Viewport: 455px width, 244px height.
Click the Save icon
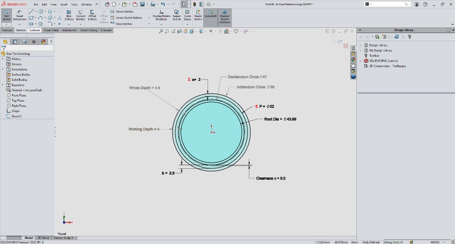(x=142, y=4)
